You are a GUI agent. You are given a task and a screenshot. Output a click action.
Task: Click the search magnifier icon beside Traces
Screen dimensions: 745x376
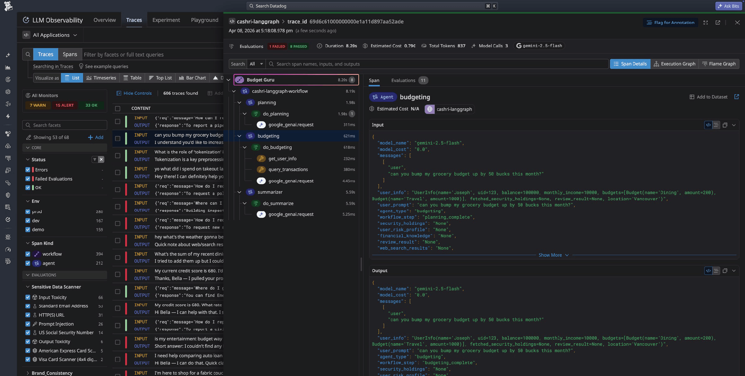[x=28, y=54]
